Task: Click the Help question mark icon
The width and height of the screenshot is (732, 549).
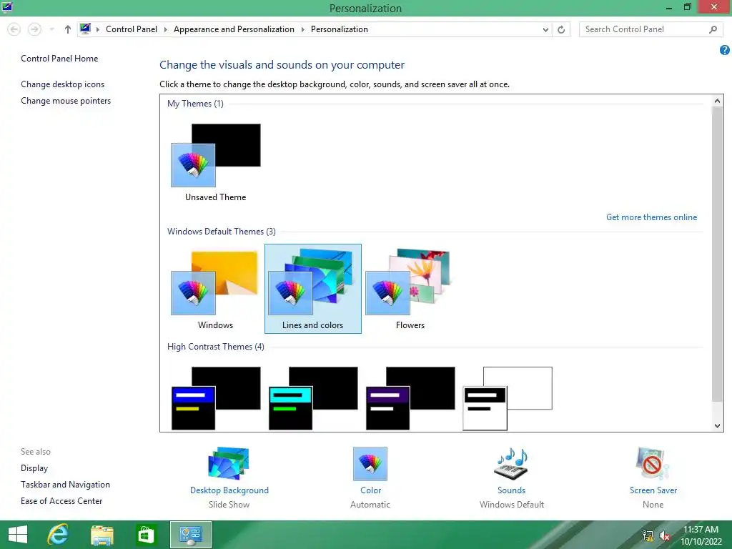Action: click(725, 50)
